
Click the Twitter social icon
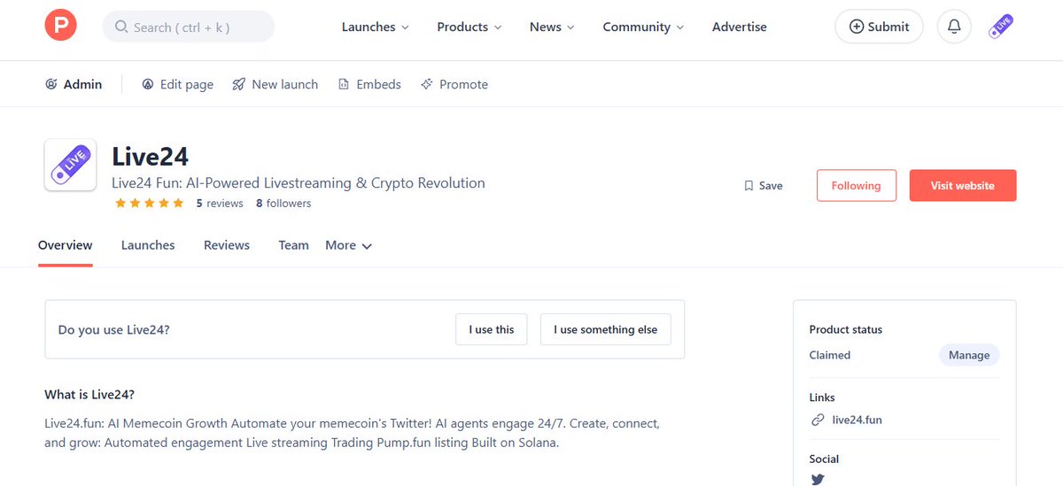pyautogui.click(x=818, y=480)
